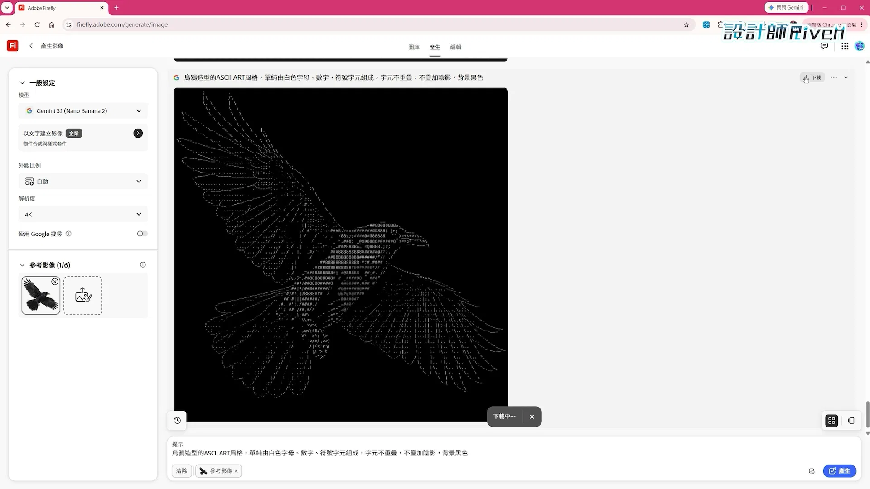Open the 解析度 4K resolution dropdown
The height and width of the screenshot is (489, 870).
[83, 214]
